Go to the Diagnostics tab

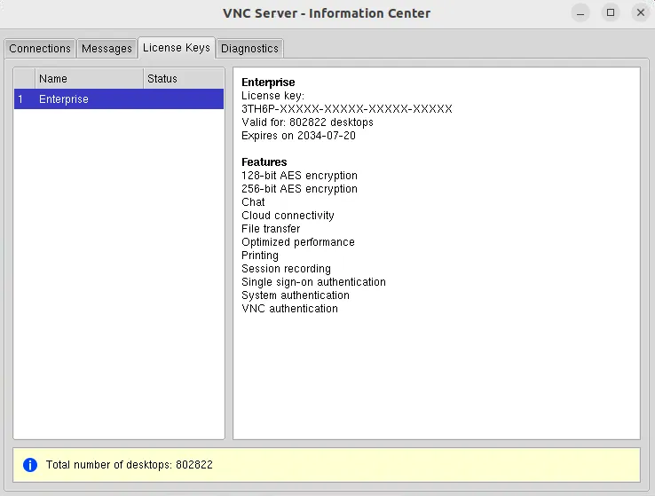click(x=249, y=49)
